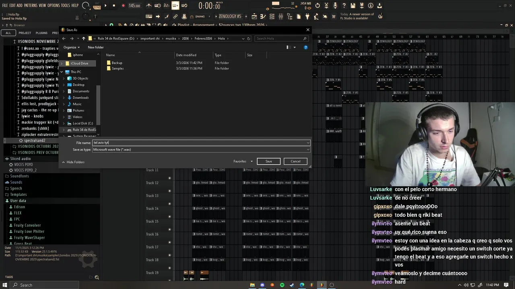
Task: Click the render export to audio icon
Action: tap(362, 6)
